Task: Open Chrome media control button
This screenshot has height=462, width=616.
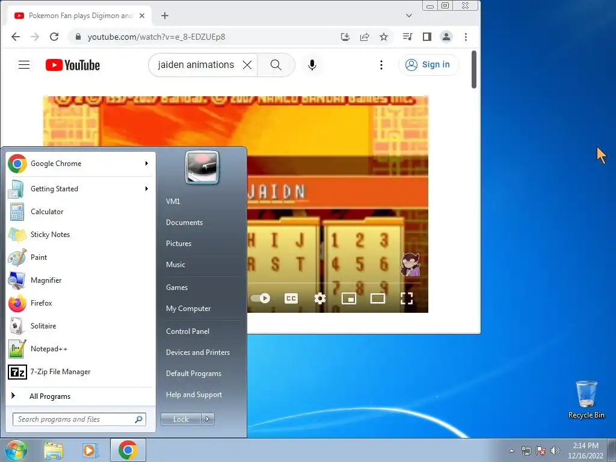Action: [407, 37]
